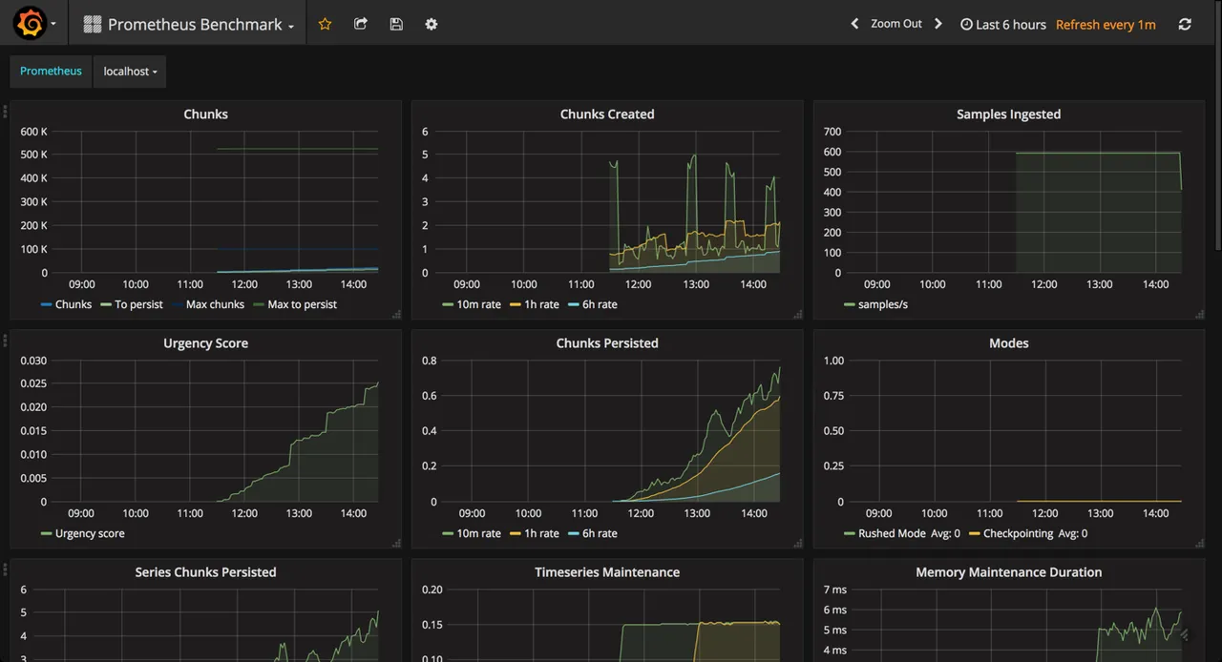This screenshot has height=662, width=1222.
Task: Open the row menu handle beside Chunks panel
Action: click(5, 112)
